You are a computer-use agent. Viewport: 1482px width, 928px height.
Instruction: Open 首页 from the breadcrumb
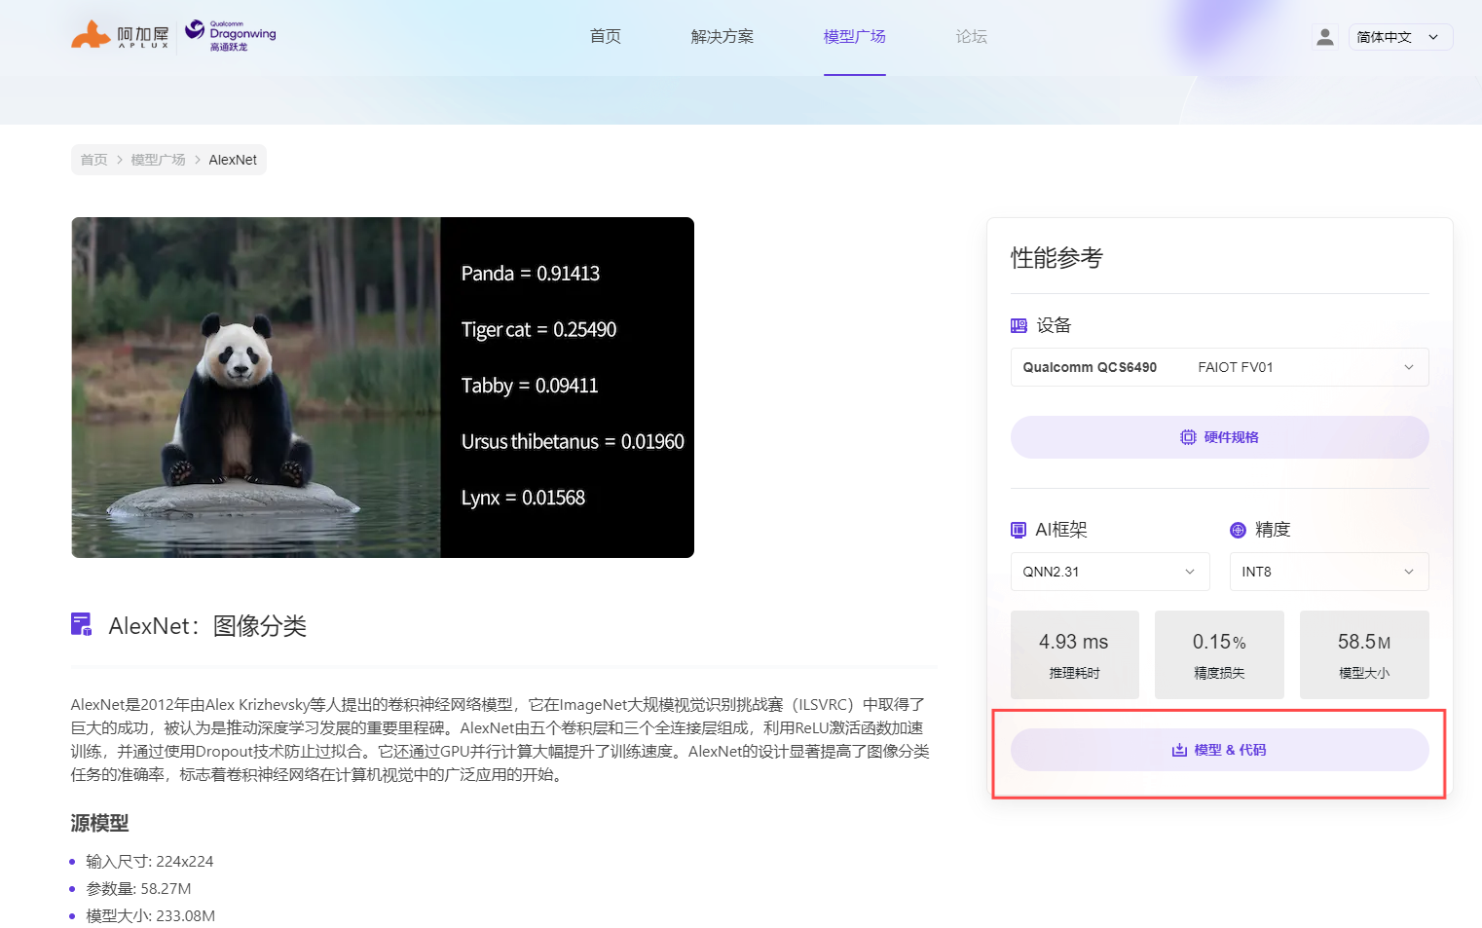pos(93,159)
